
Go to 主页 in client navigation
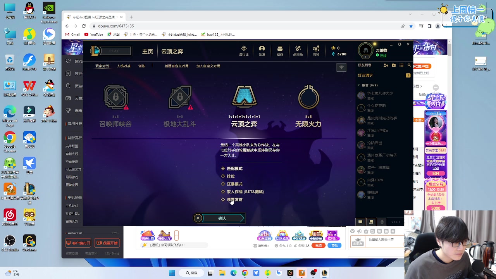pyautogui.click(x=148, y=51)
